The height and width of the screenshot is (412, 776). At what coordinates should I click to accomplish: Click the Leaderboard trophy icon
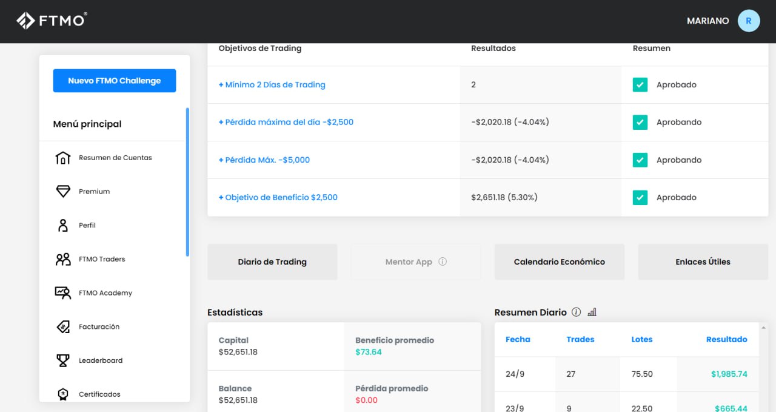(62, 360)
